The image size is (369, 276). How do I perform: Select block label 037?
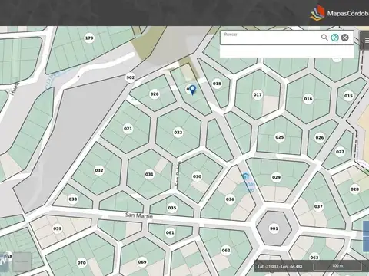pos(318,206)
